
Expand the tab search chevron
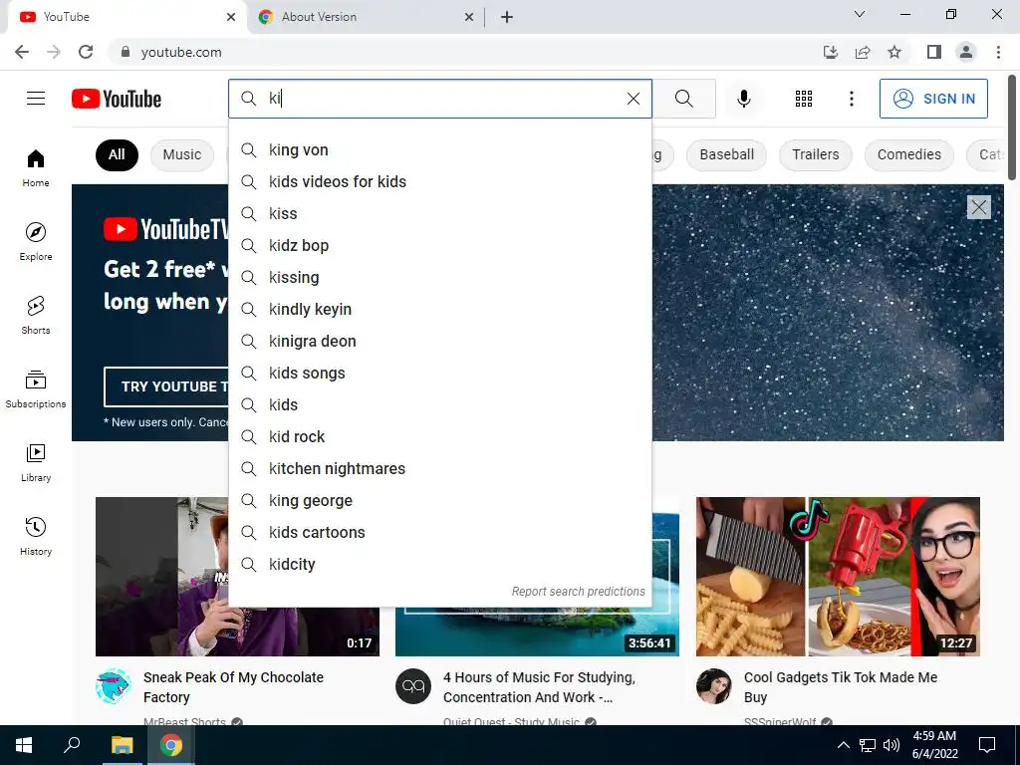(x=859, y=14)
